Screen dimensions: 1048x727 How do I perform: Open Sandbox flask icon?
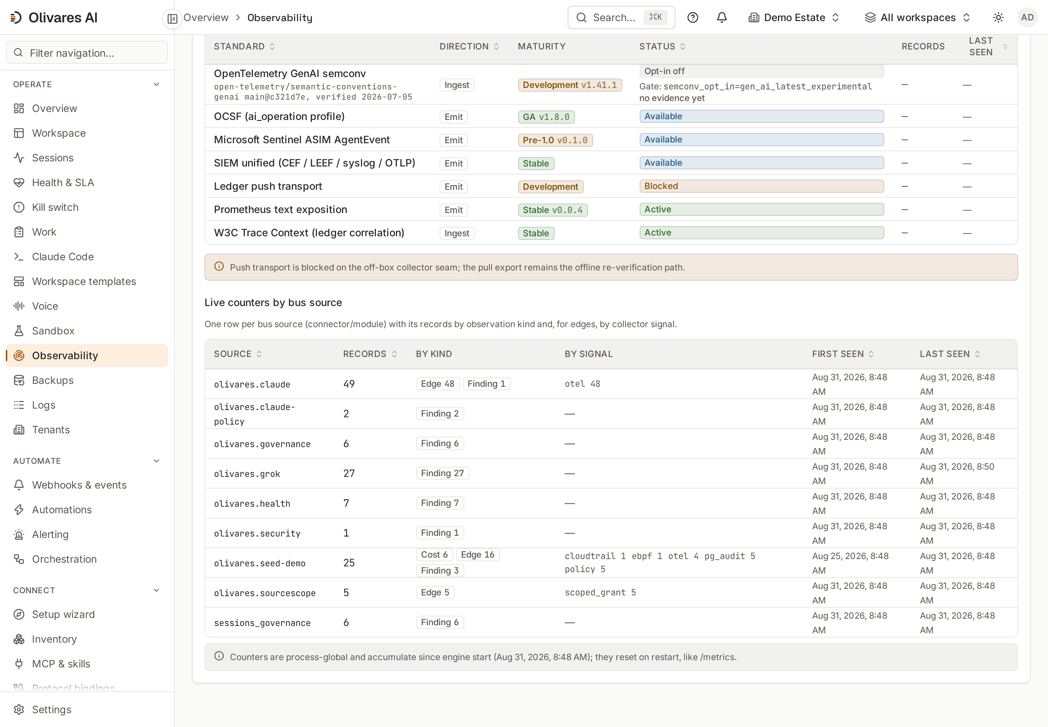(x=19, y=331)
